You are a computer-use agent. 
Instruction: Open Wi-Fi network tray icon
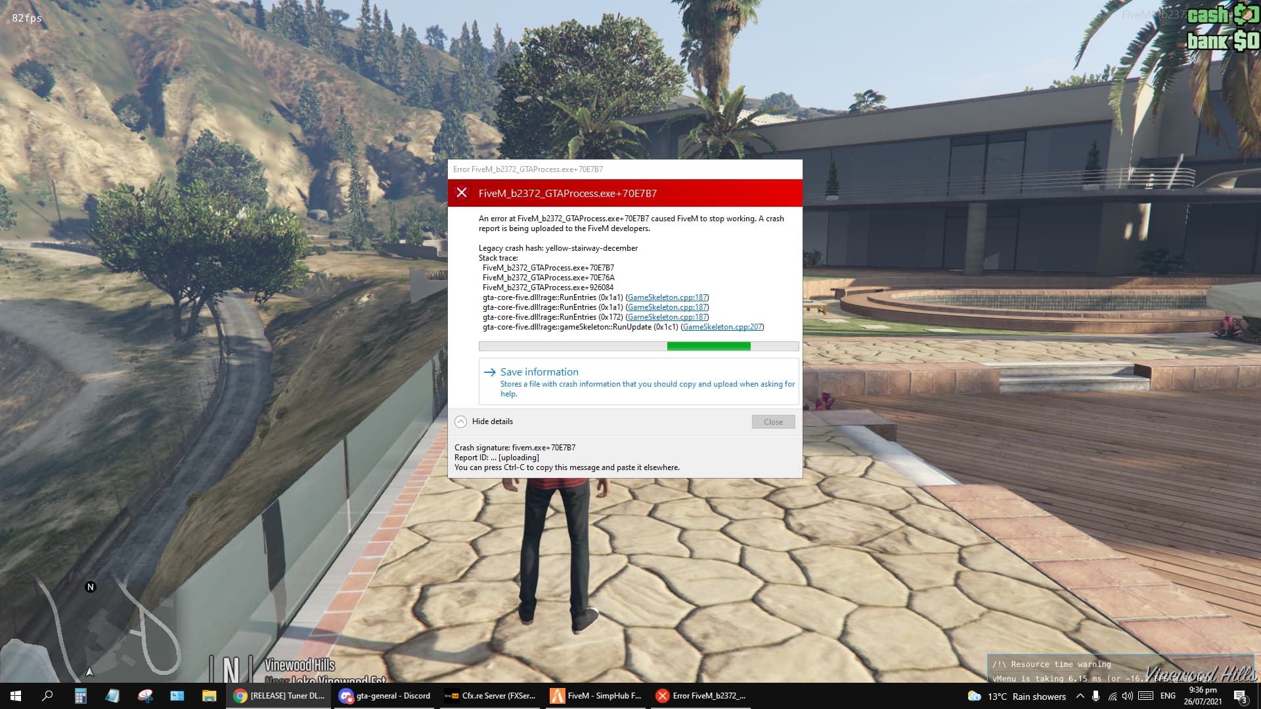point(1112,696)
